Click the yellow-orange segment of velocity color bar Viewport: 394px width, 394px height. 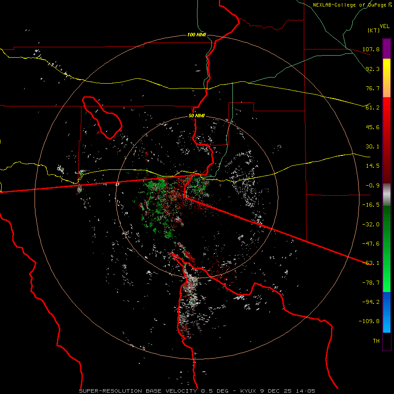[x=387, y=78]
